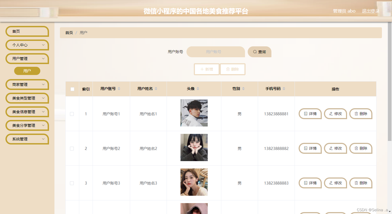Click phone number 13823888882

276,149
